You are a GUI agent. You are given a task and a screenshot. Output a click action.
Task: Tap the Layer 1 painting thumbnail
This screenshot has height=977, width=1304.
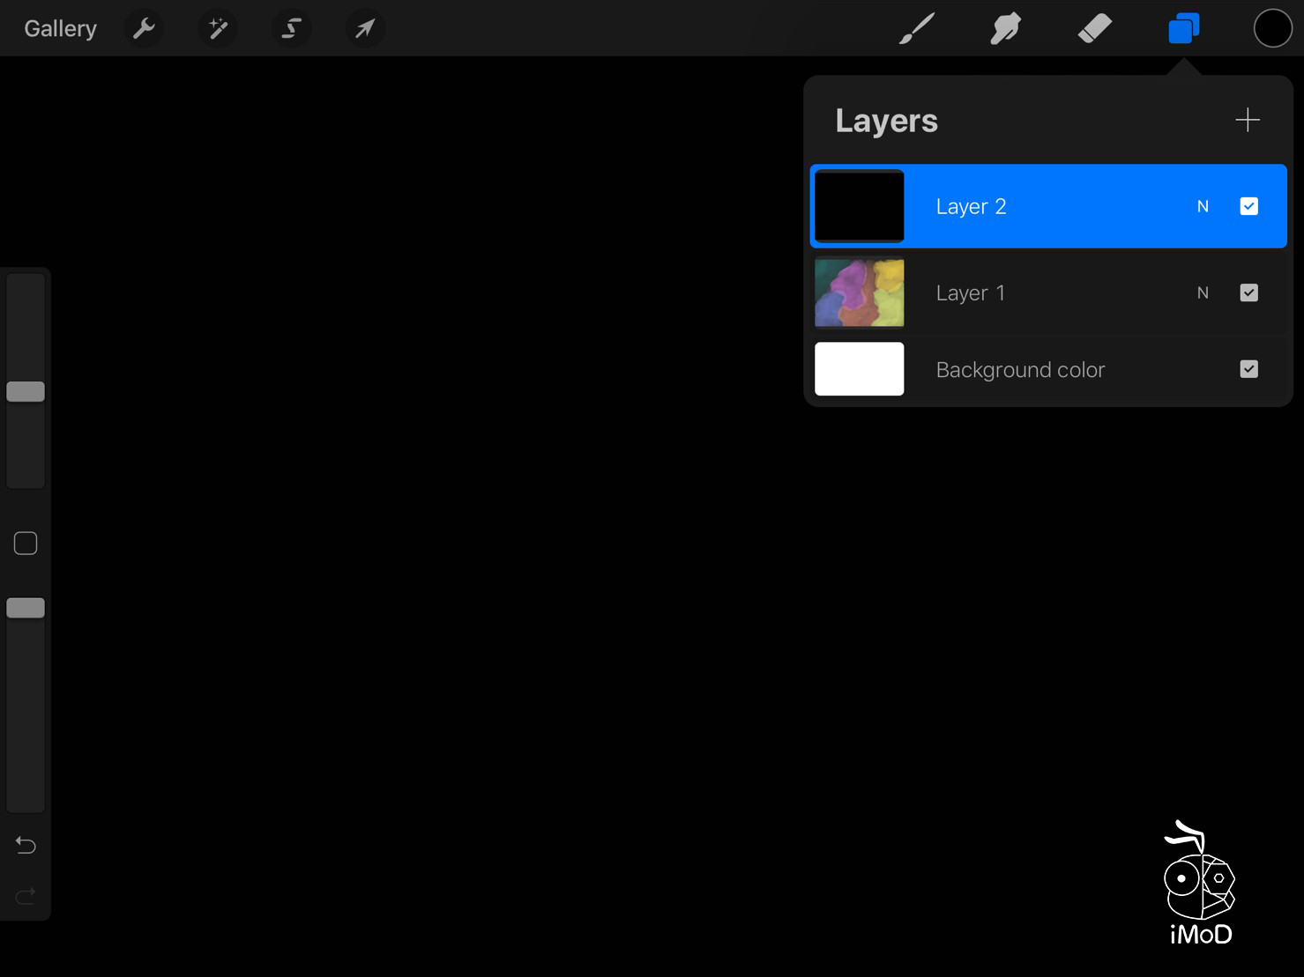(859, 292)
